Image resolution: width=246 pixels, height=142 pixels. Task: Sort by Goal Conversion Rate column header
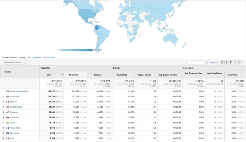tap(194, 73)
